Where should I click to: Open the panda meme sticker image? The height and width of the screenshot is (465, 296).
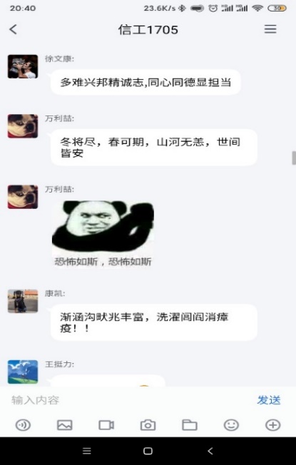pos(103,234)
